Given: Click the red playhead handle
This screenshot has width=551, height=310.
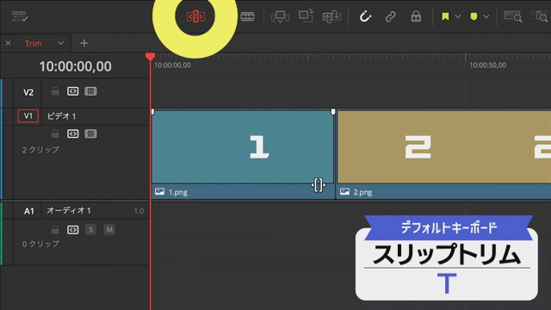Looking at the screenshot, I should tap(150, 56).
